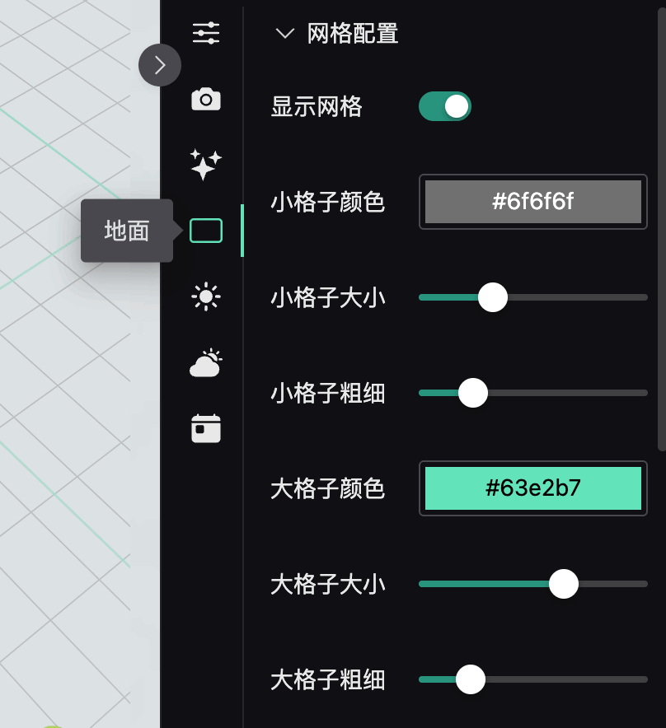Disable the 显示网格 toggle
This screenshot has height=728, width=666.
444,106
